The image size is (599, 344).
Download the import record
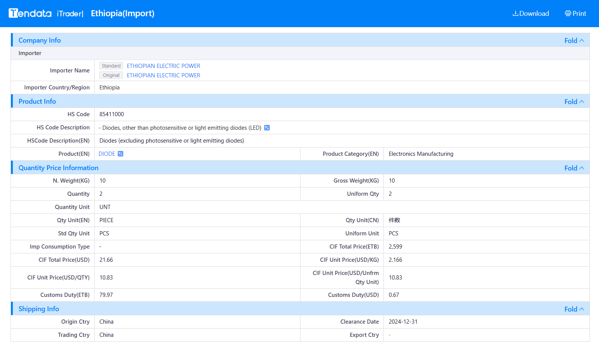click(x=530, y=14)
